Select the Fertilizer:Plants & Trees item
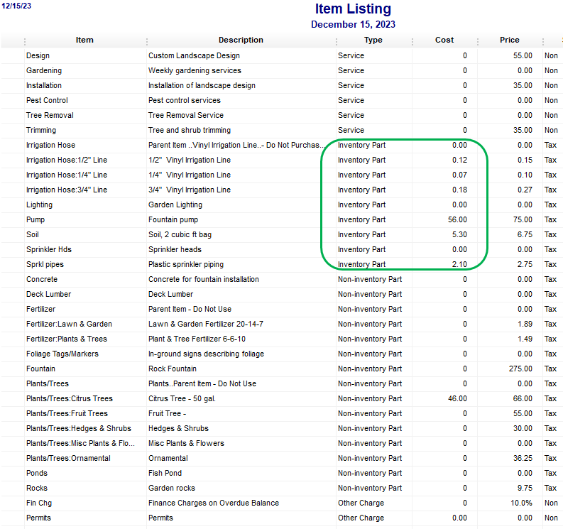563x529 pixels. coord(67,339)
